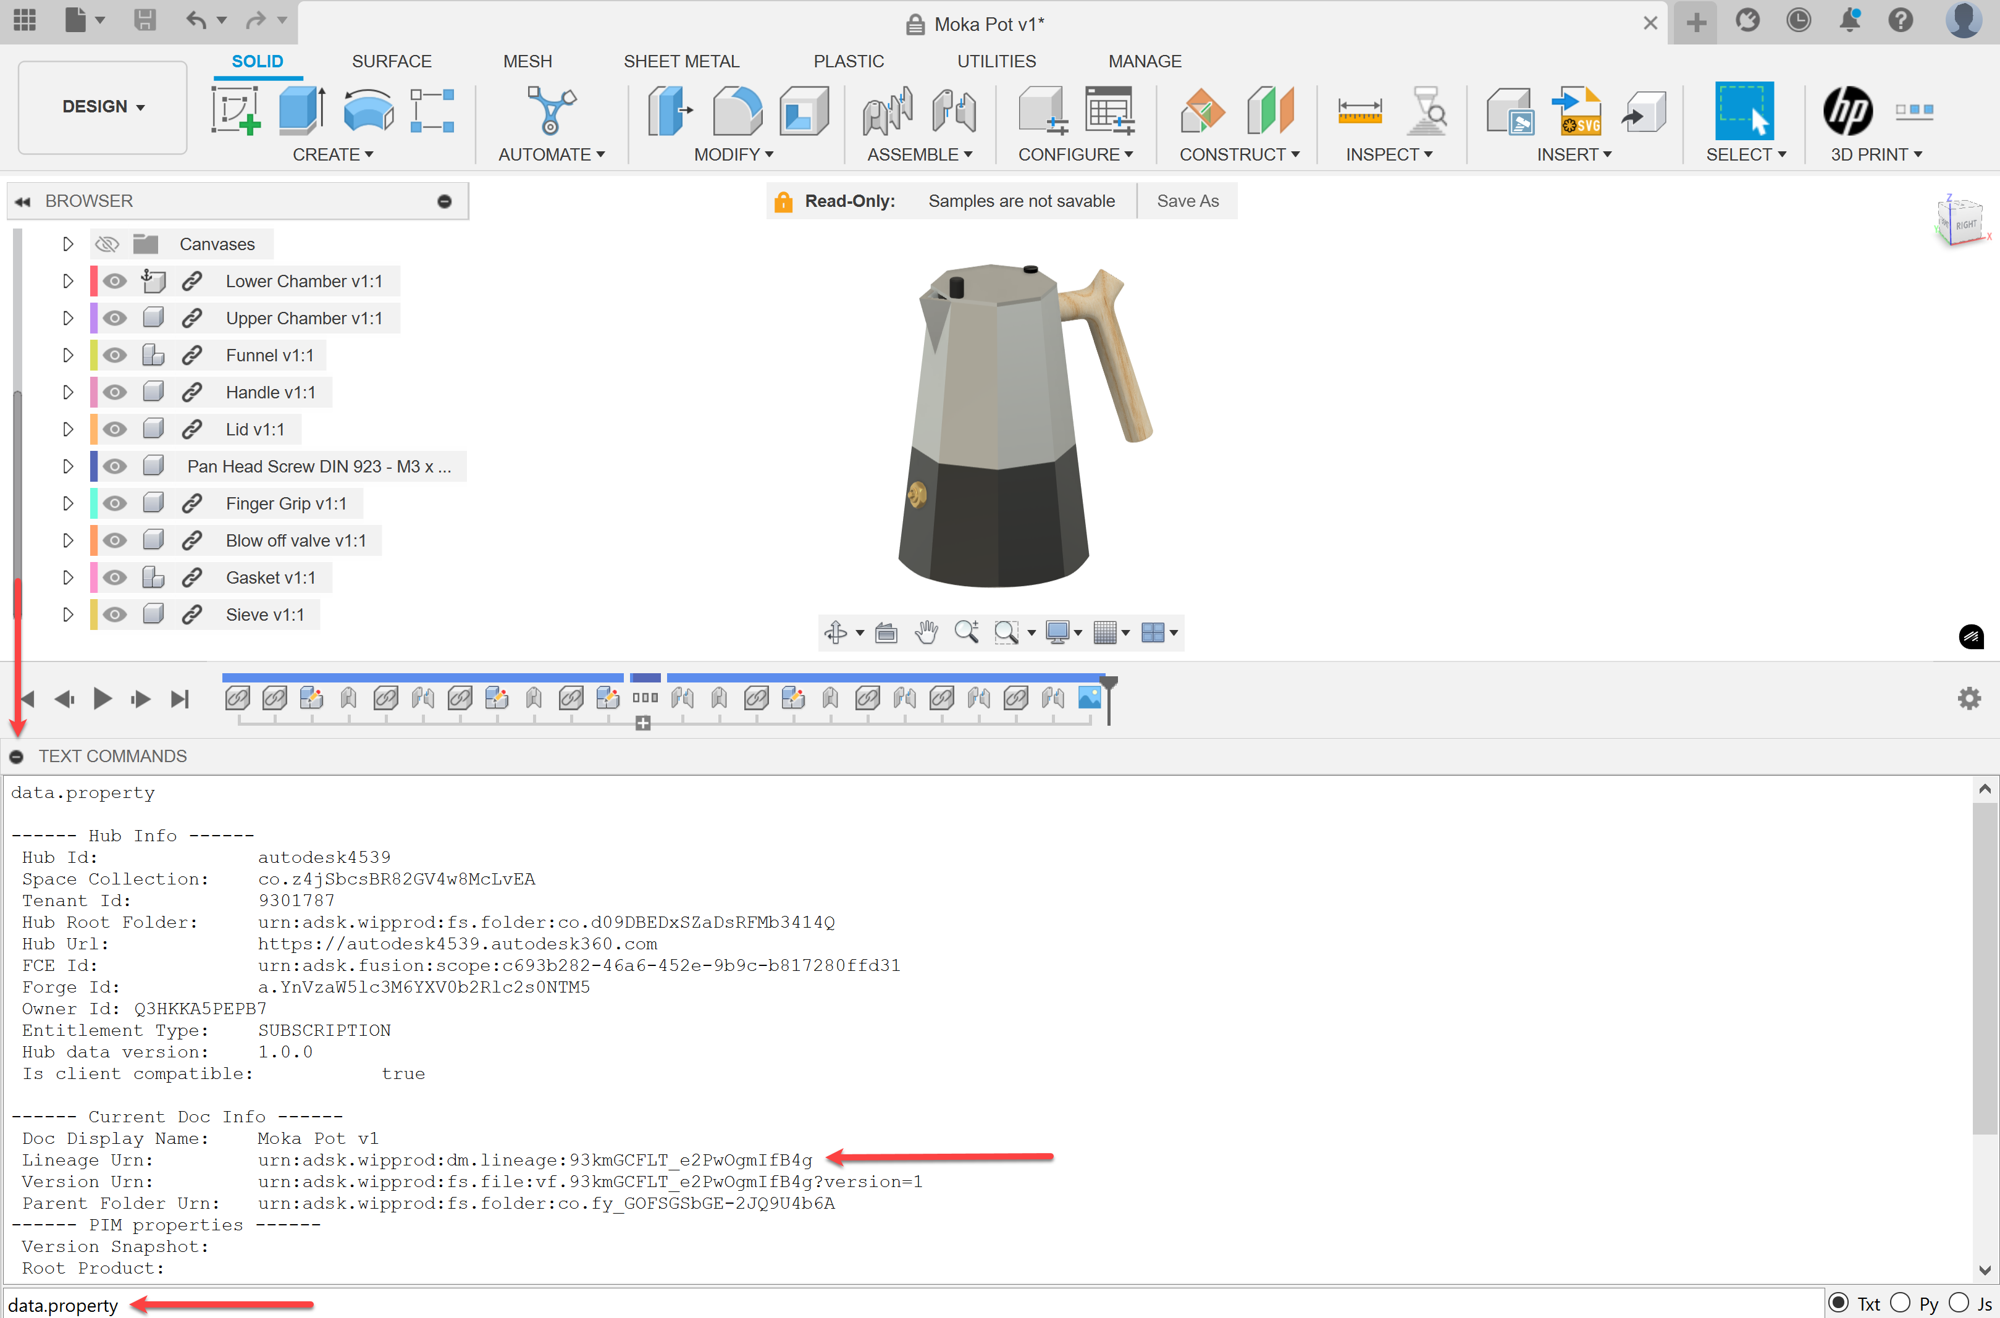This screenshot has width=2000, height=1318.
Task: Open the HP 3D Print icon
Action: (1847, 110)
